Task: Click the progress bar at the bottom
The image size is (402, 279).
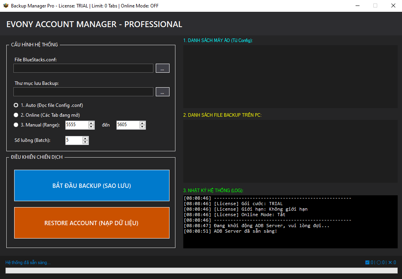Action: click(x=201, y=272)
